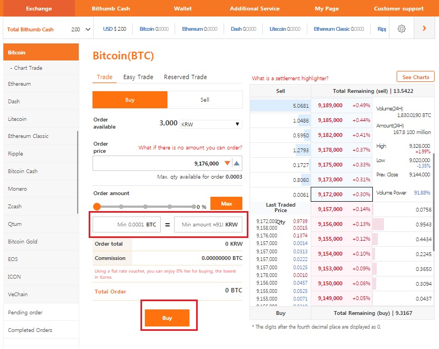The image size is (439, 349).
Task: Open the Customer support menu
Action: (399, 8)
